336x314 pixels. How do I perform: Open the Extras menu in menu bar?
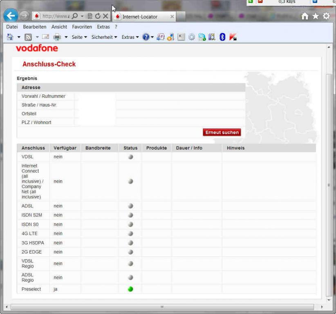point(103,27)
